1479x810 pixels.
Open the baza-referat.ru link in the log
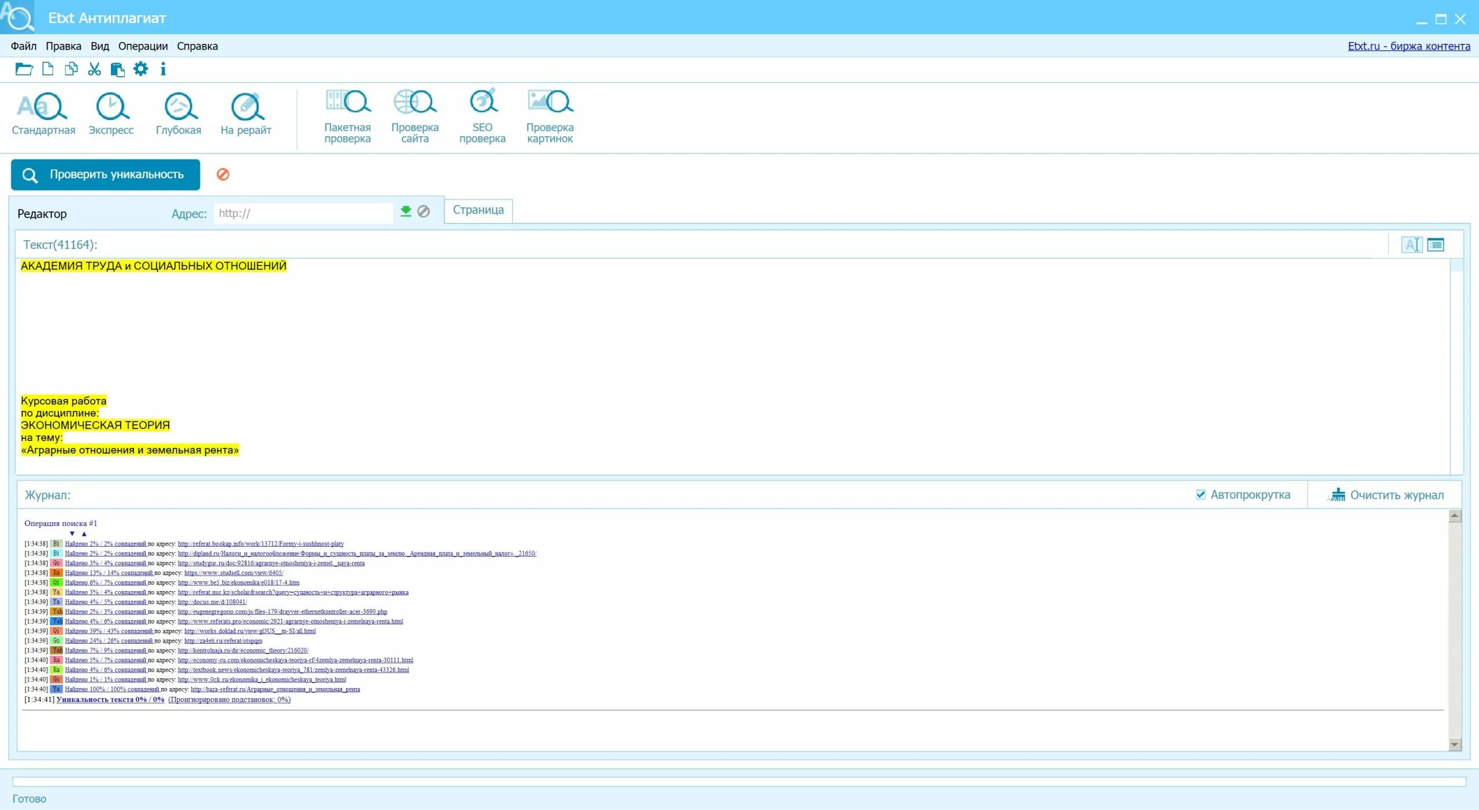(x=276, y=689)
